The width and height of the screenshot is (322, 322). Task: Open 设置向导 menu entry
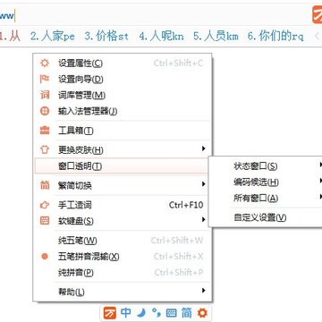pyautogui.click(x=123, y=80)
